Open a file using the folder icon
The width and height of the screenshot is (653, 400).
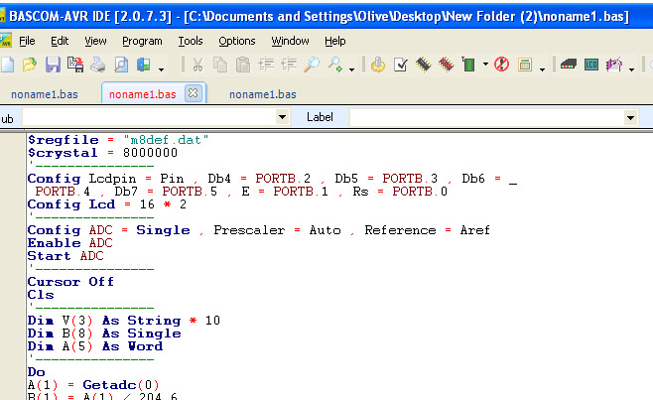[29, 65]
